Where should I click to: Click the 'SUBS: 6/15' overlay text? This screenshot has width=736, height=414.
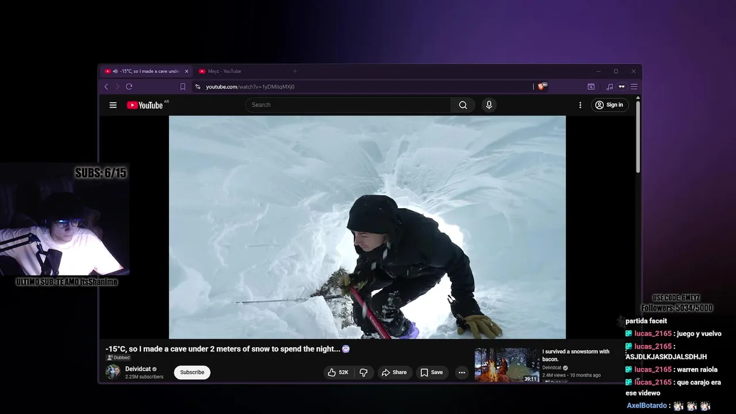click(101, 172)
